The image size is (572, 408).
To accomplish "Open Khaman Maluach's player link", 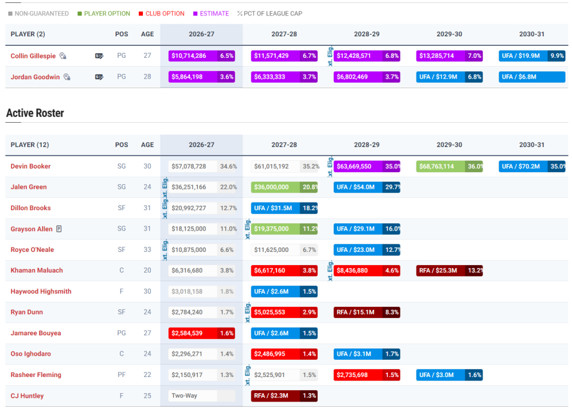I will [x=36, y=270].
